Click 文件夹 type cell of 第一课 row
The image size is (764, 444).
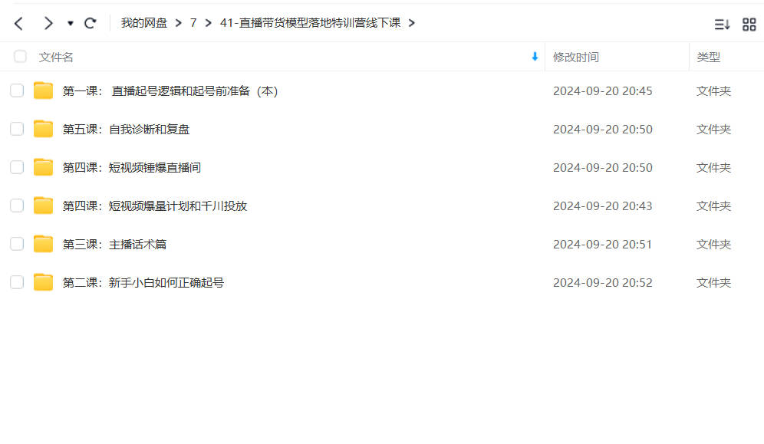point(713,91)
